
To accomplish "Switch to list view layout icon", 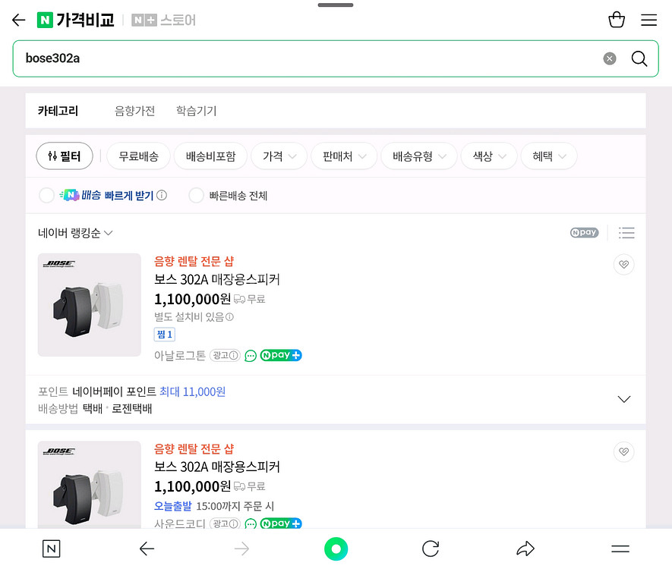I will (x=626, y=233).
